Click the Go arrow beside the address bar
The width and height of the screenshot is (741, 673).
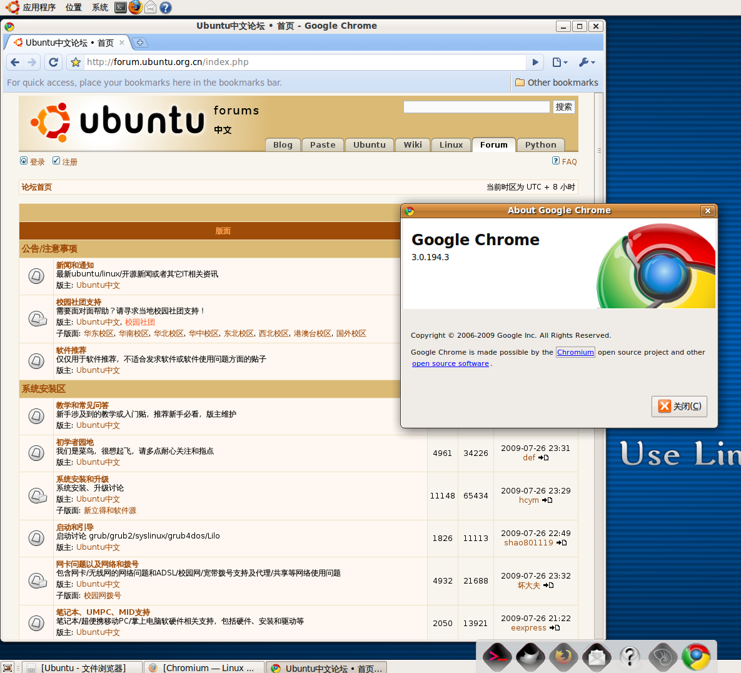[535, 62]
